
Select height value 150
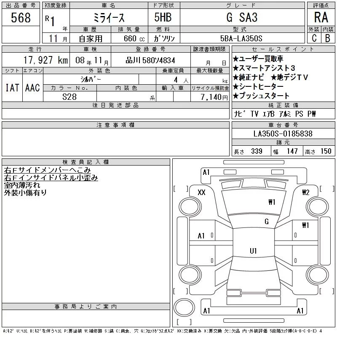[x=326, y=151]
